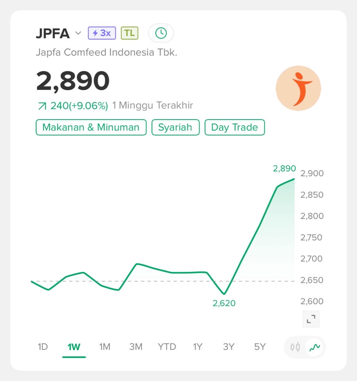Show the 3M chart range

coord(136,347)
